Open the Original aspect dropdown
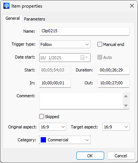 click(53, 127)
